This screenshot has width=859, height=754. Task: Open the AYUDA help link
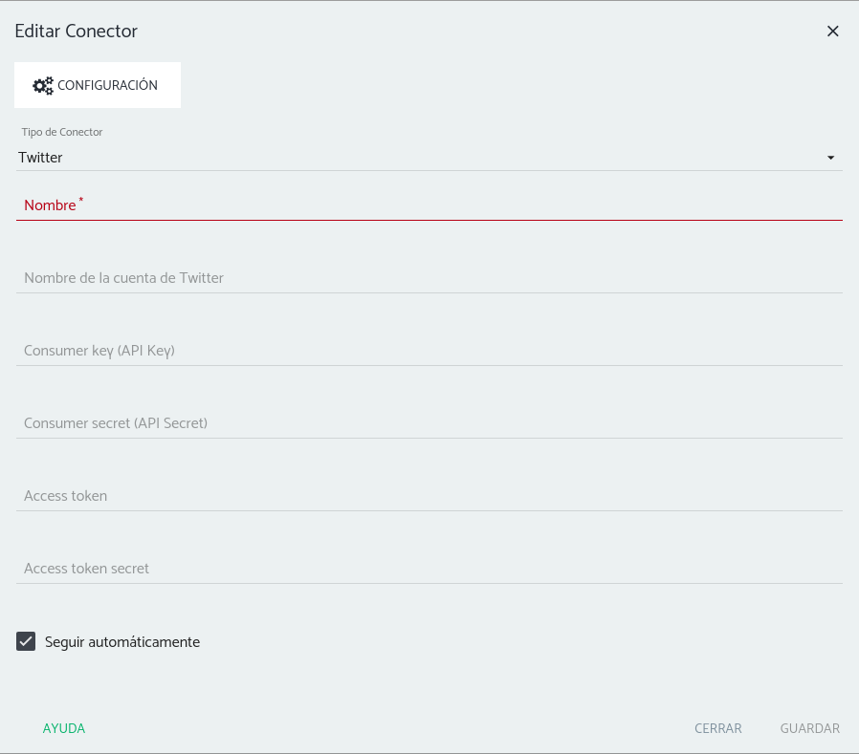point(63,727)
